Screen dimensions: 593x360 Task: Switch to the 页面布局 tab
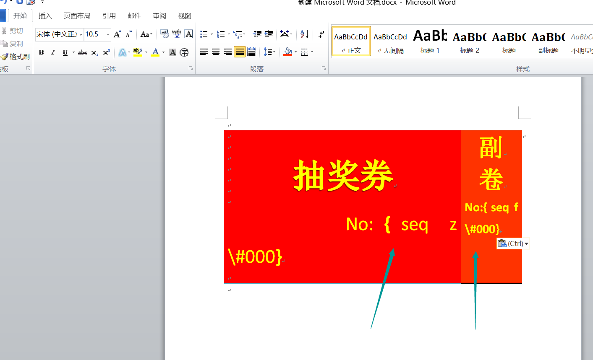[x=77, y=16]
